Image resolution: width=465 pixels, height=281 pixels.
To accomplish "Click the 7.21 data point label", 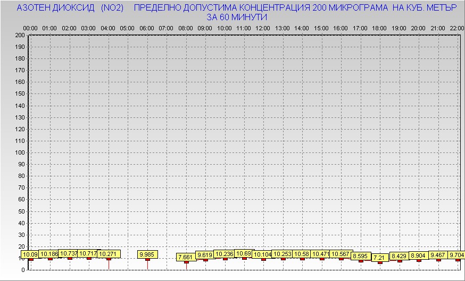I will point(380,258).
